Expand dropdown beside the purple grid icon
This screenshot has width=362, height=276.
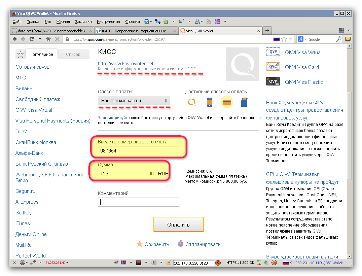225,22
